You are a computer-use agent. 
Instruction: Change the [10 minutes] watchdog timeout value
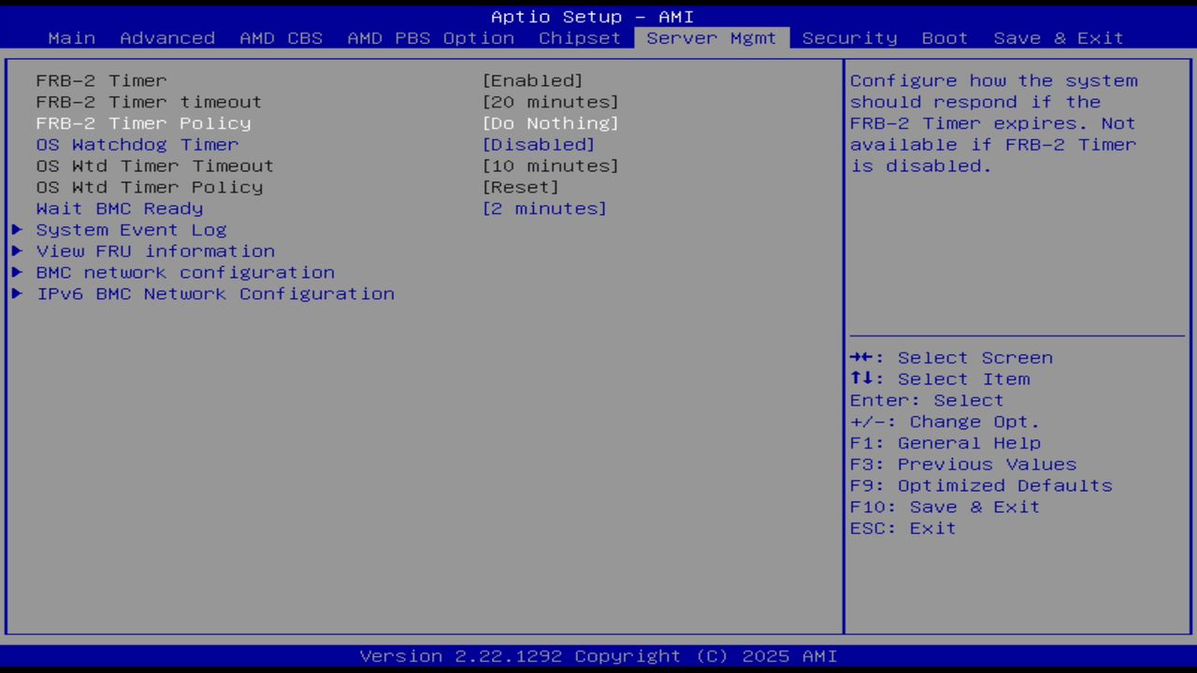point(550,166)
